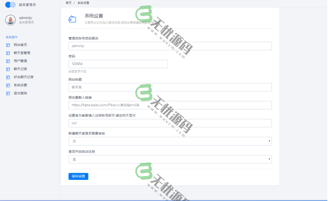Click the adminljc profile avatar
The image size is (328, 201).
coord(10,20)
